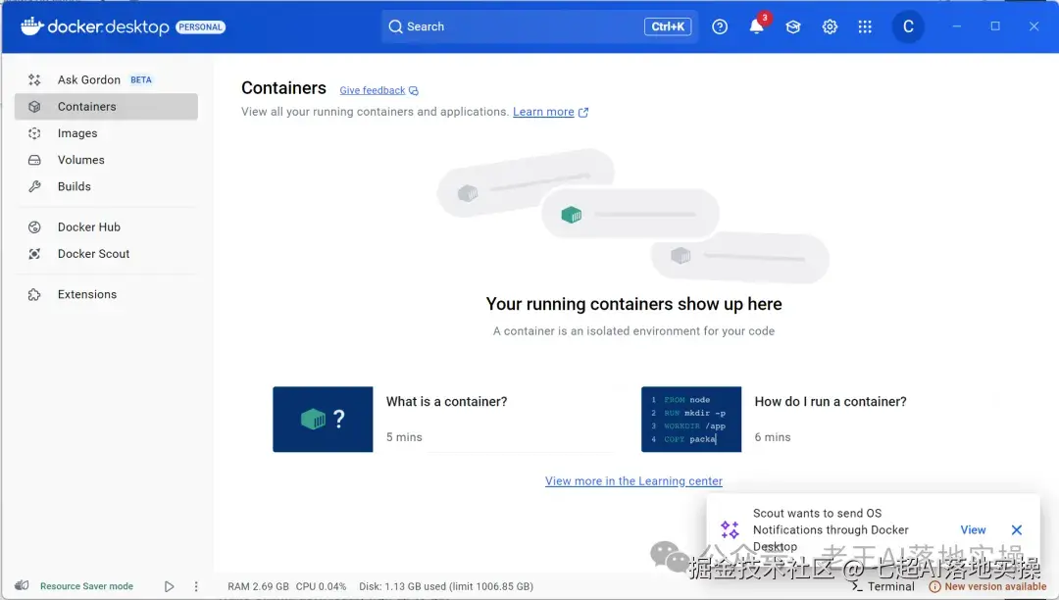Click New version available notice
Screen dimensions: 1059x600
988,586
